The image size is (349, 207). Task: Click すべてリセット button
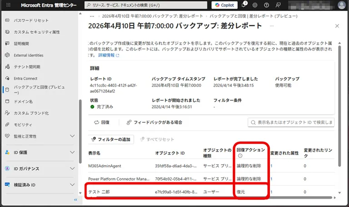(x=157, y=140)
